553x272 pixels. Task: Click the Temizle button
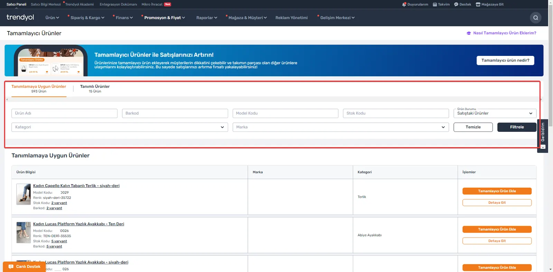click(473, 127)
